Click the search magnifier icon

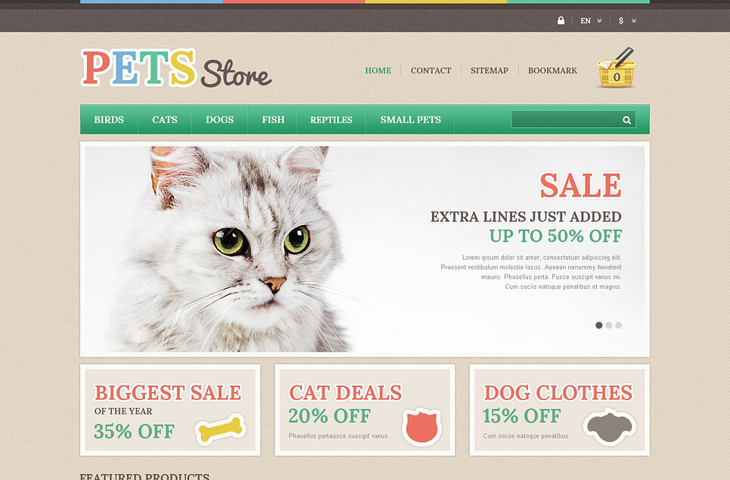click(x=626, y=120)
